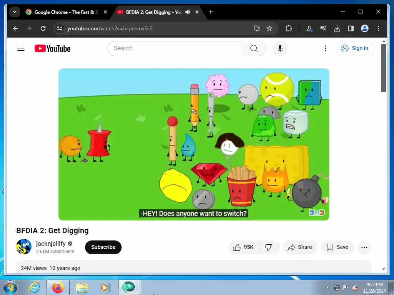Open Action Center flag icon
The height and width of the screenshot is (295, 394).
pos(346,288)
